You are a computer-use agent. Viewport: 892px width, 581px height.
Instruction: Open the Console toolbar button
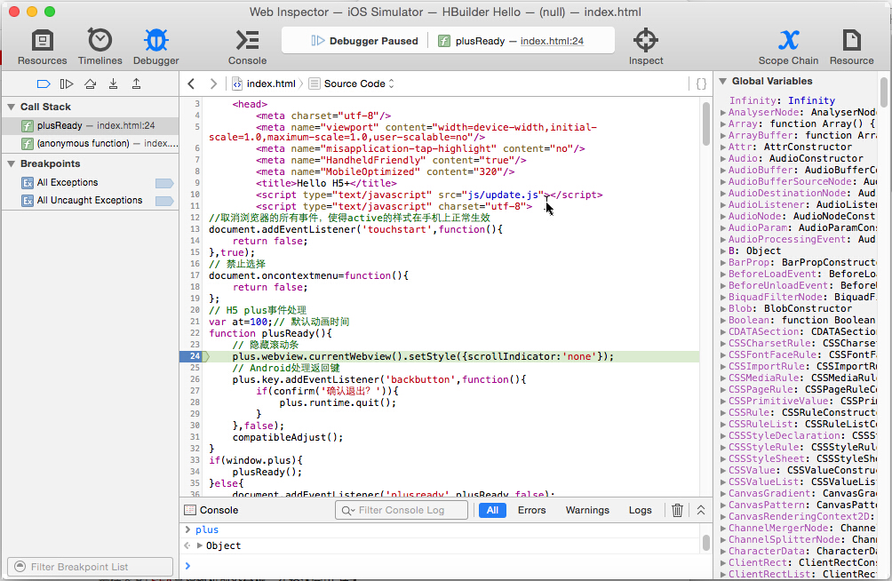click(248, 47)
